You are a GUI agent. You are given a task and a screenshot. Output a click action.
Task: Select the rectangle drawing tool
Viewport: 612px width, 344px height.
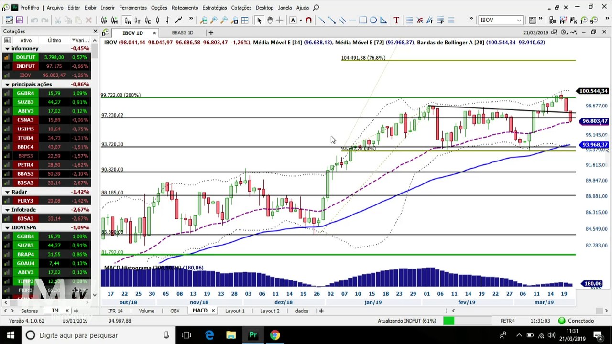[363, 20]
